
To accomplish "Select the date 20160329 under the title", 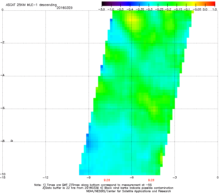I will [65, 8].
